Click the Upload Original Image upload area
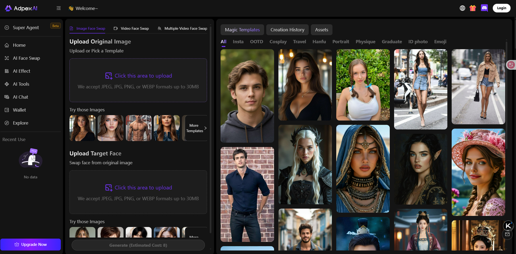The width and height of the screenshot is (516, 254). tap(138, 80)
